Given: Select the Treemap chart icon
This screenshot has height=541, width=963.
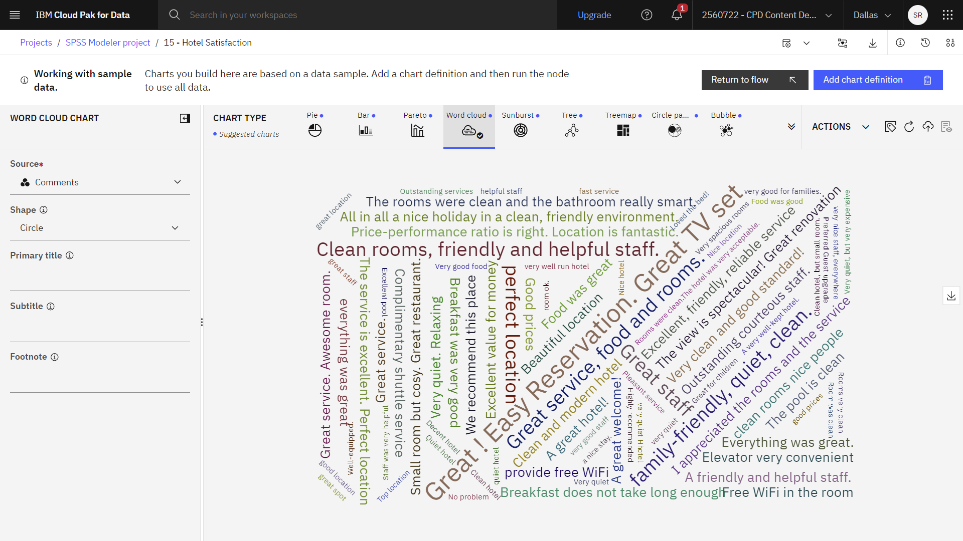Looking at the screenshot, I should 623,131.
